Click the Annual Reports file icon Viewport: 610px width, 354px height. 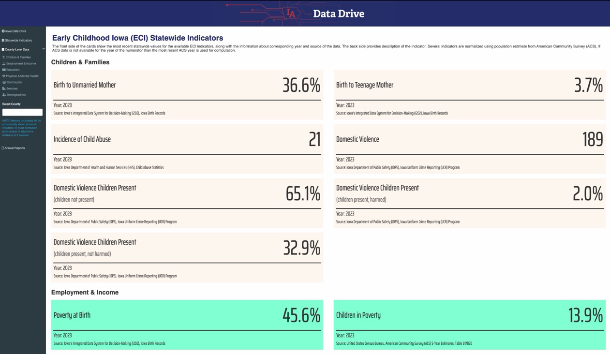click(x=3, y=147)
